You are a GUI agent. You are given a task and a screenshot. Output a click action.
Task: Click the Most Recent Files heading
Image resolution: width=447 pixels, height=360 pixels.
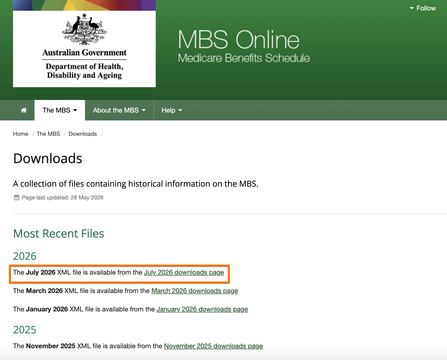point(59,233)
